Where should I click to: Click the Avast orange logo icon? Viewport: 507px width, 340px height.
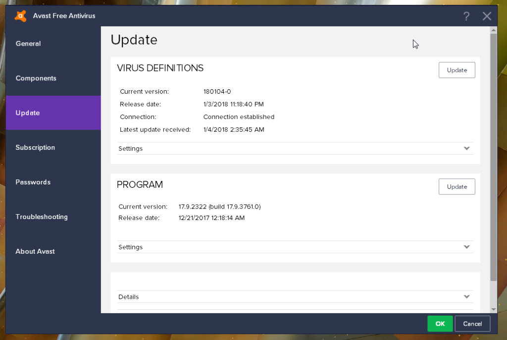[20, 15]
